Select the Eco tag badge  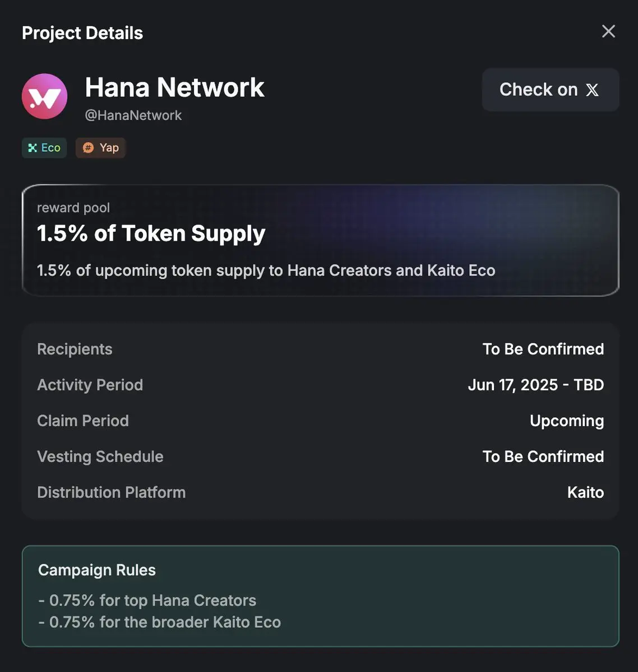point(44,148)
